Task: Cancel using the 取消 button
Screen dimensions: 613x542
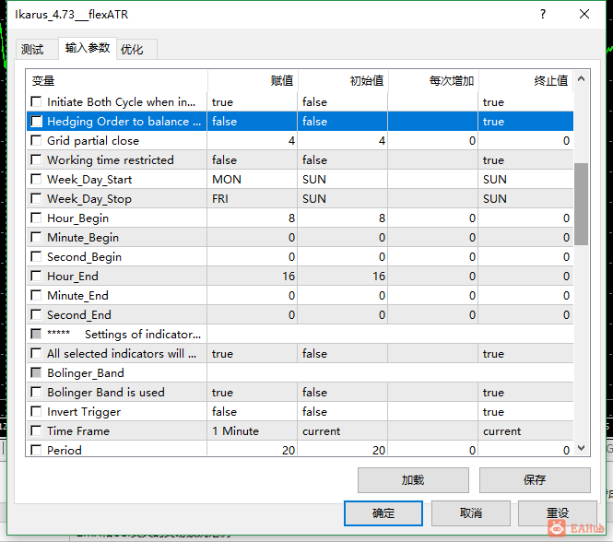Action: click(471, 513)
